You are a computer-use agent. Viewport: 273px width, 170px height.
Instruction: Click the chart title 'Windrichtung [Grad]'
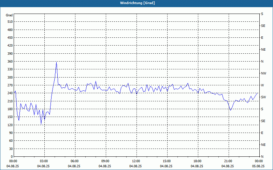pyautogui.click(x=138, y=3)
